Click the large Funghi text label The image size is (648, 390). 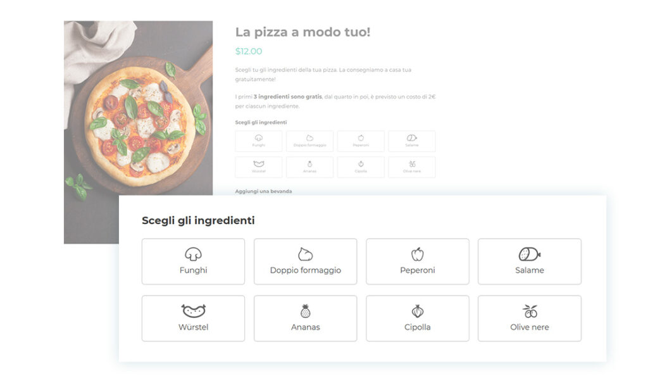[193, 270]
